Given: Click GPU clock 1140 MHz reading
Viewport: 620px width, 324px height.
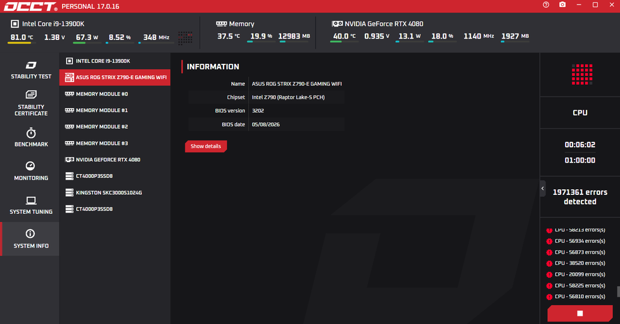Looking at the screenshot, I should click(479, 36).
